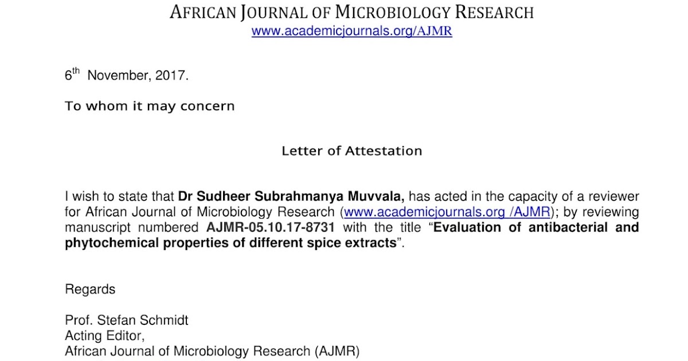688x361 pixels.
Task: Click the word 'Regards'
Action: tap(90, 289)
